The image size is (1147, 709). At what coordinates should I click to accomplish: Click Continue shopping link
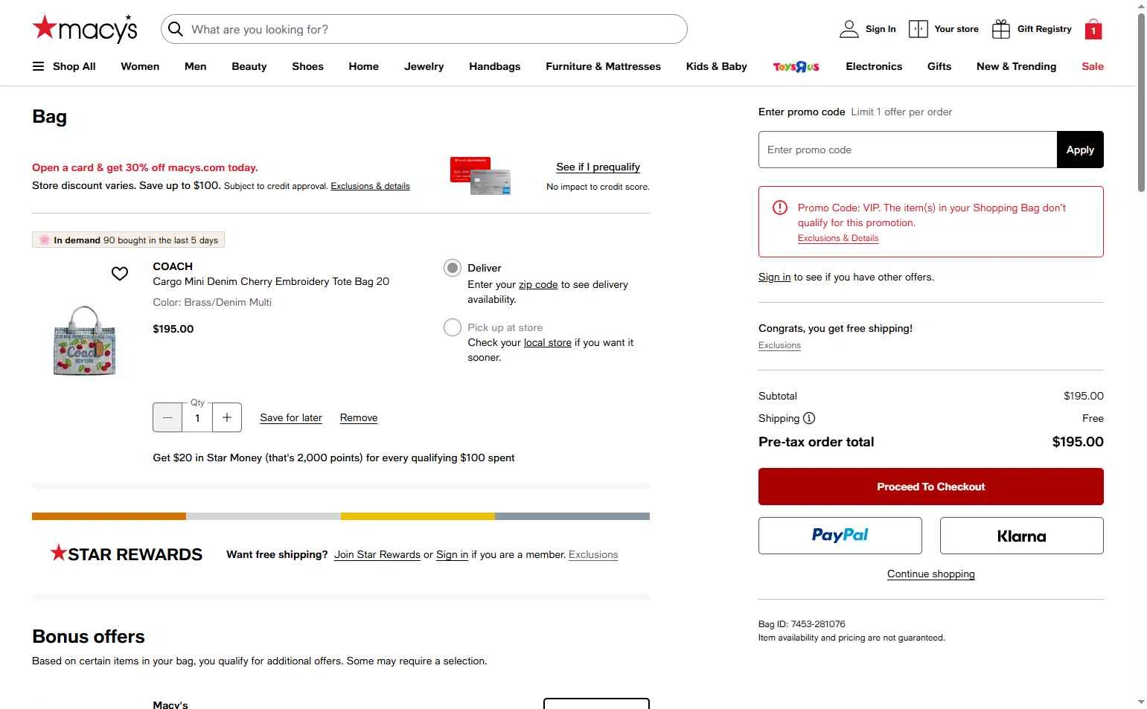pyautogui.click(x=931, y=574)
